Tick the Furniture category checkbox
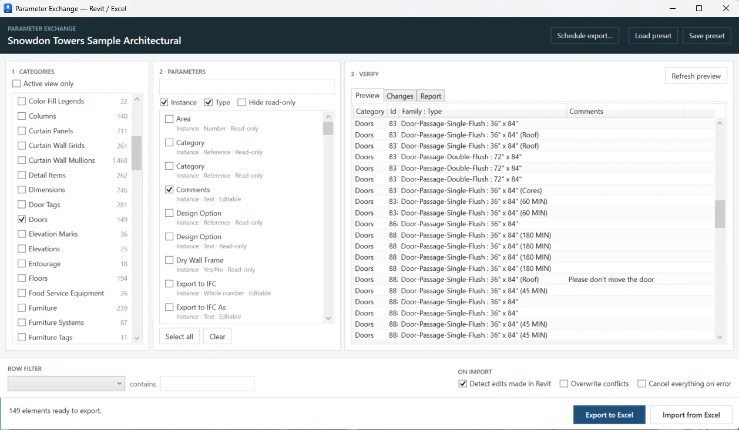The image size is (739, 430). point(22,308)
